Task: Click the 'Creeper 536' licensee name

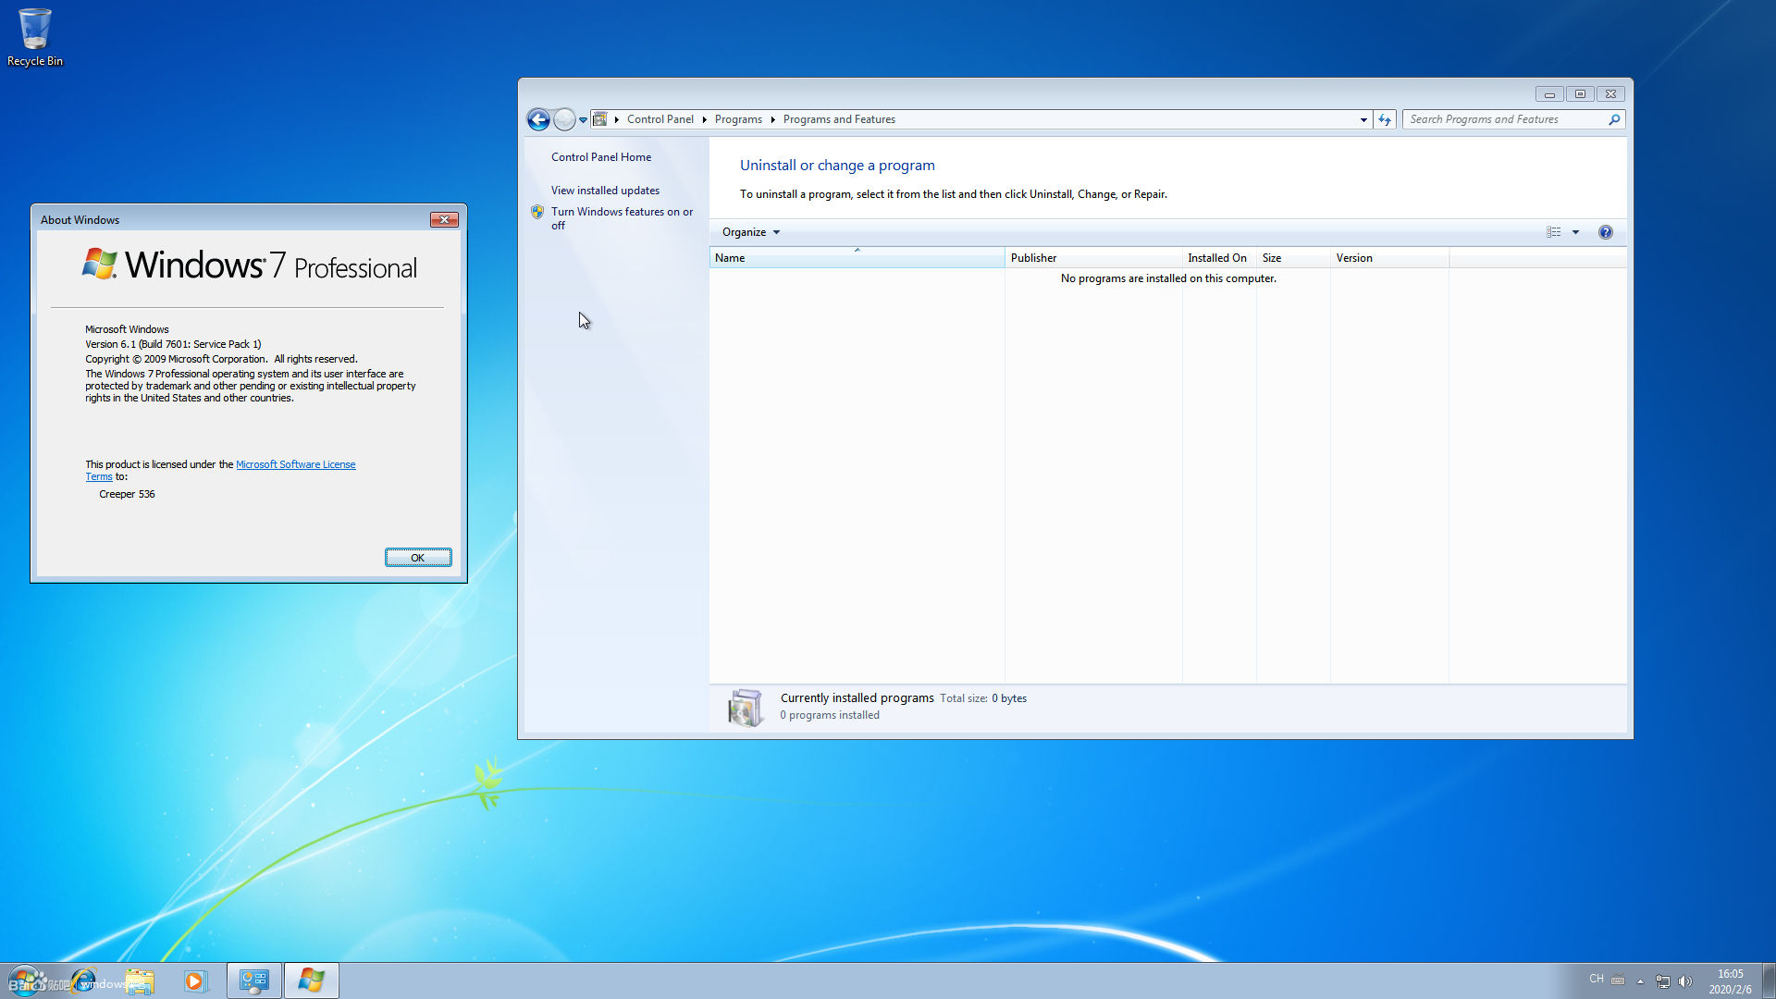Action: pos(127,494)
